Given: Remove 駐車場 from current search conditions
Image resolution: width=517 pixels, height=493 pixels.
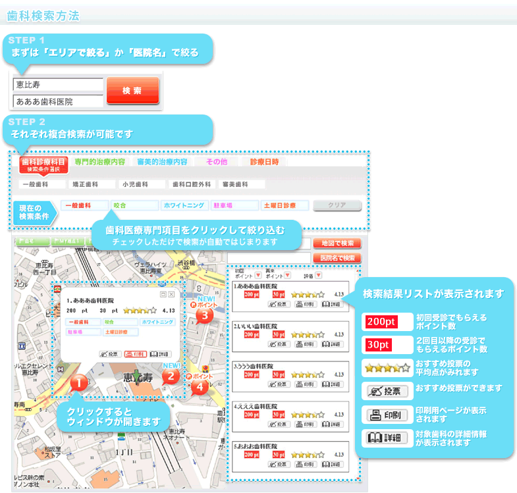Looking at the screenshot, I should (234, 205).
